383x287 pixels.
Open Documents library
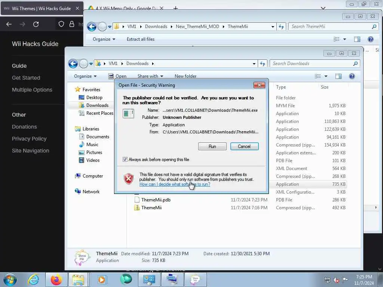(98, 137)
